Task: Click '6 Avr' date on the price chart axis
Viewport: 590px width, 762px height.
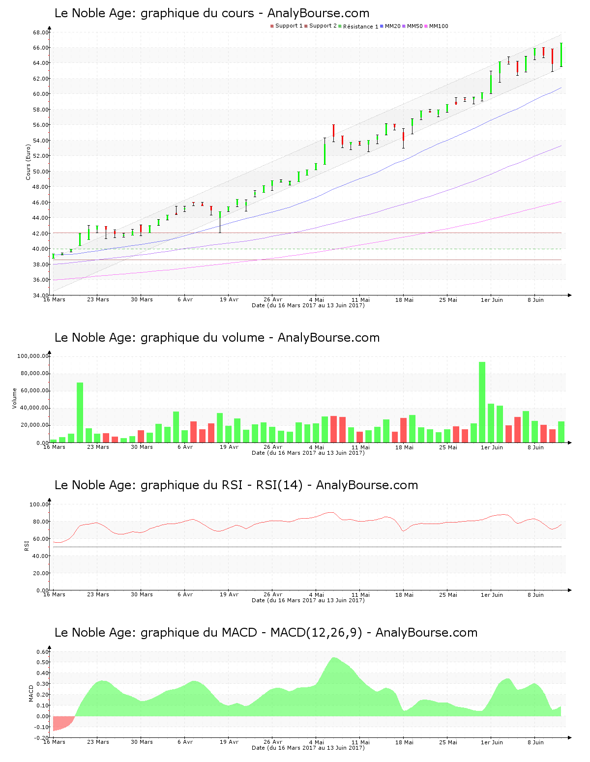Action: [x=185, y=299]
